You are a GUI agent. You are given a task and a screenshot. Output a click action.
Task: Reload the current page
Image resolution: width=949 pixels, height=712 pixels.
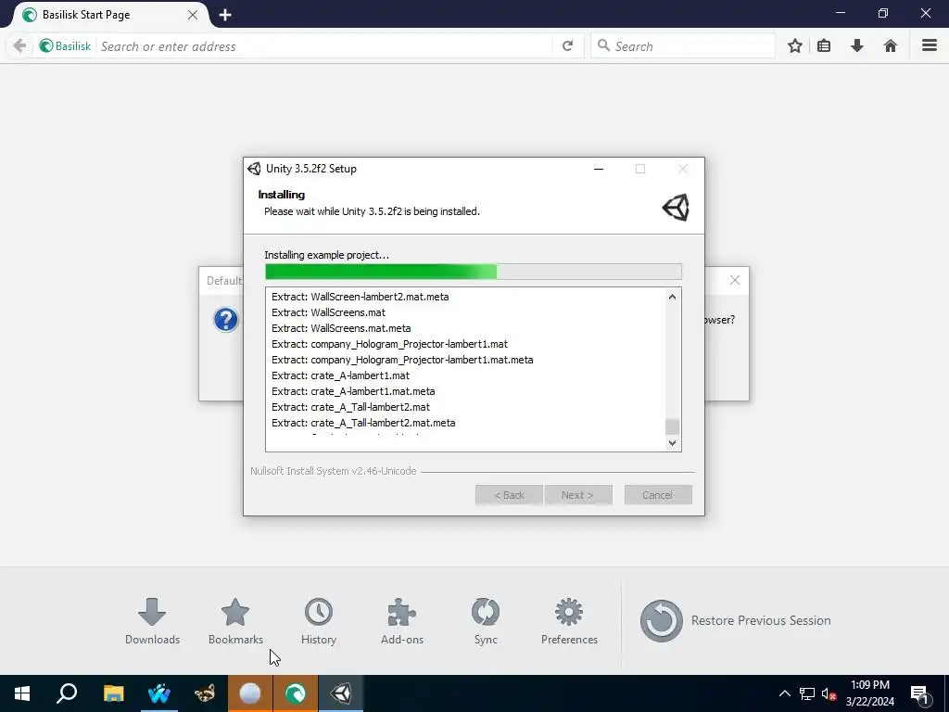coord(568,46)
